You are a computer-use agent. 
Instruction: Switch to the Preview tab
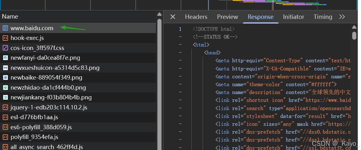pos(227,17)
